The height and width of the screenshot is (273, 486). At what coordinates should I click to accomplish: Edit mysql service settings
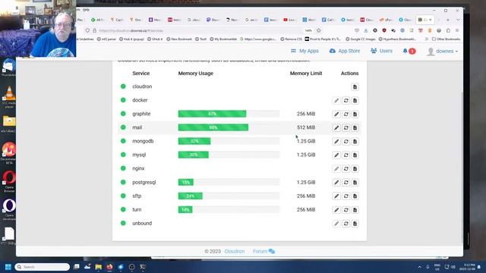tap(336, 155)
